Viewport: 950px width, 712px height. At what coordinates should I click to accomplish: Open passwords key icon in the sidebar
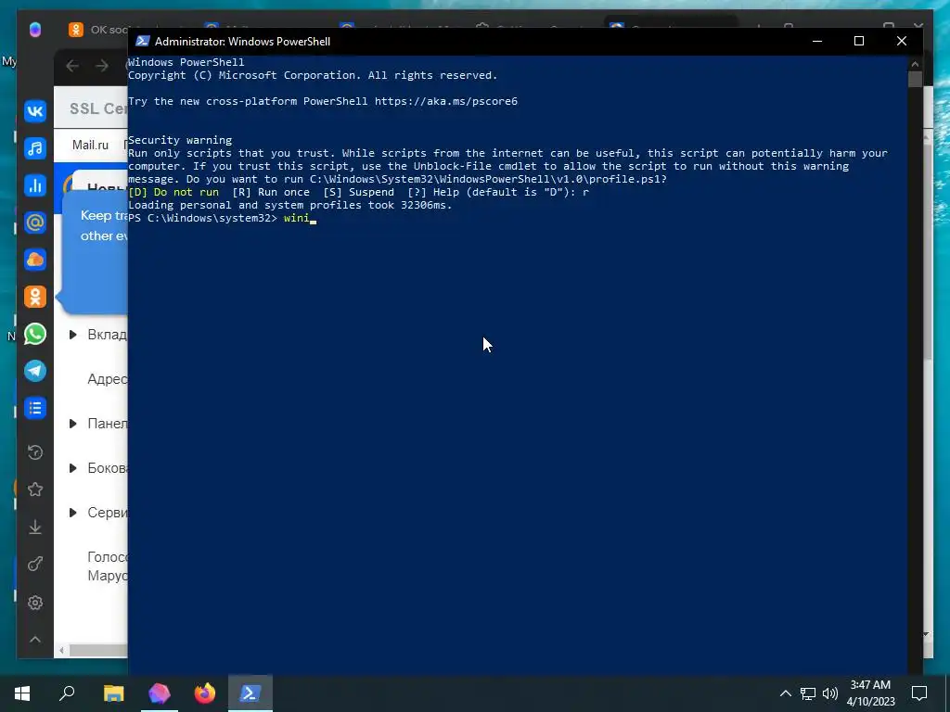click(x=35, y=565)
